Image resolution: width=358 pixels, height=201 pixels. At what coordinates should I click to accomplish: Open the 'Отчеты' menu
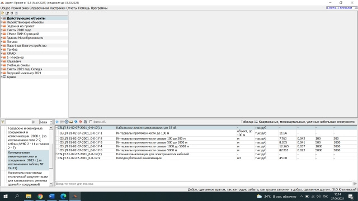click(x=72, y=8)
